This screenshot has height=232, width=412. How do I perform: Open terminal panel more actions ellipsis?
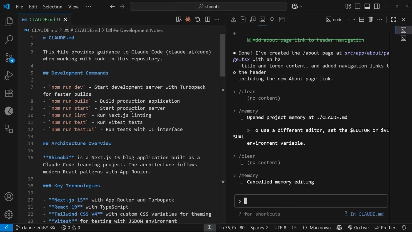click(380, 19)
